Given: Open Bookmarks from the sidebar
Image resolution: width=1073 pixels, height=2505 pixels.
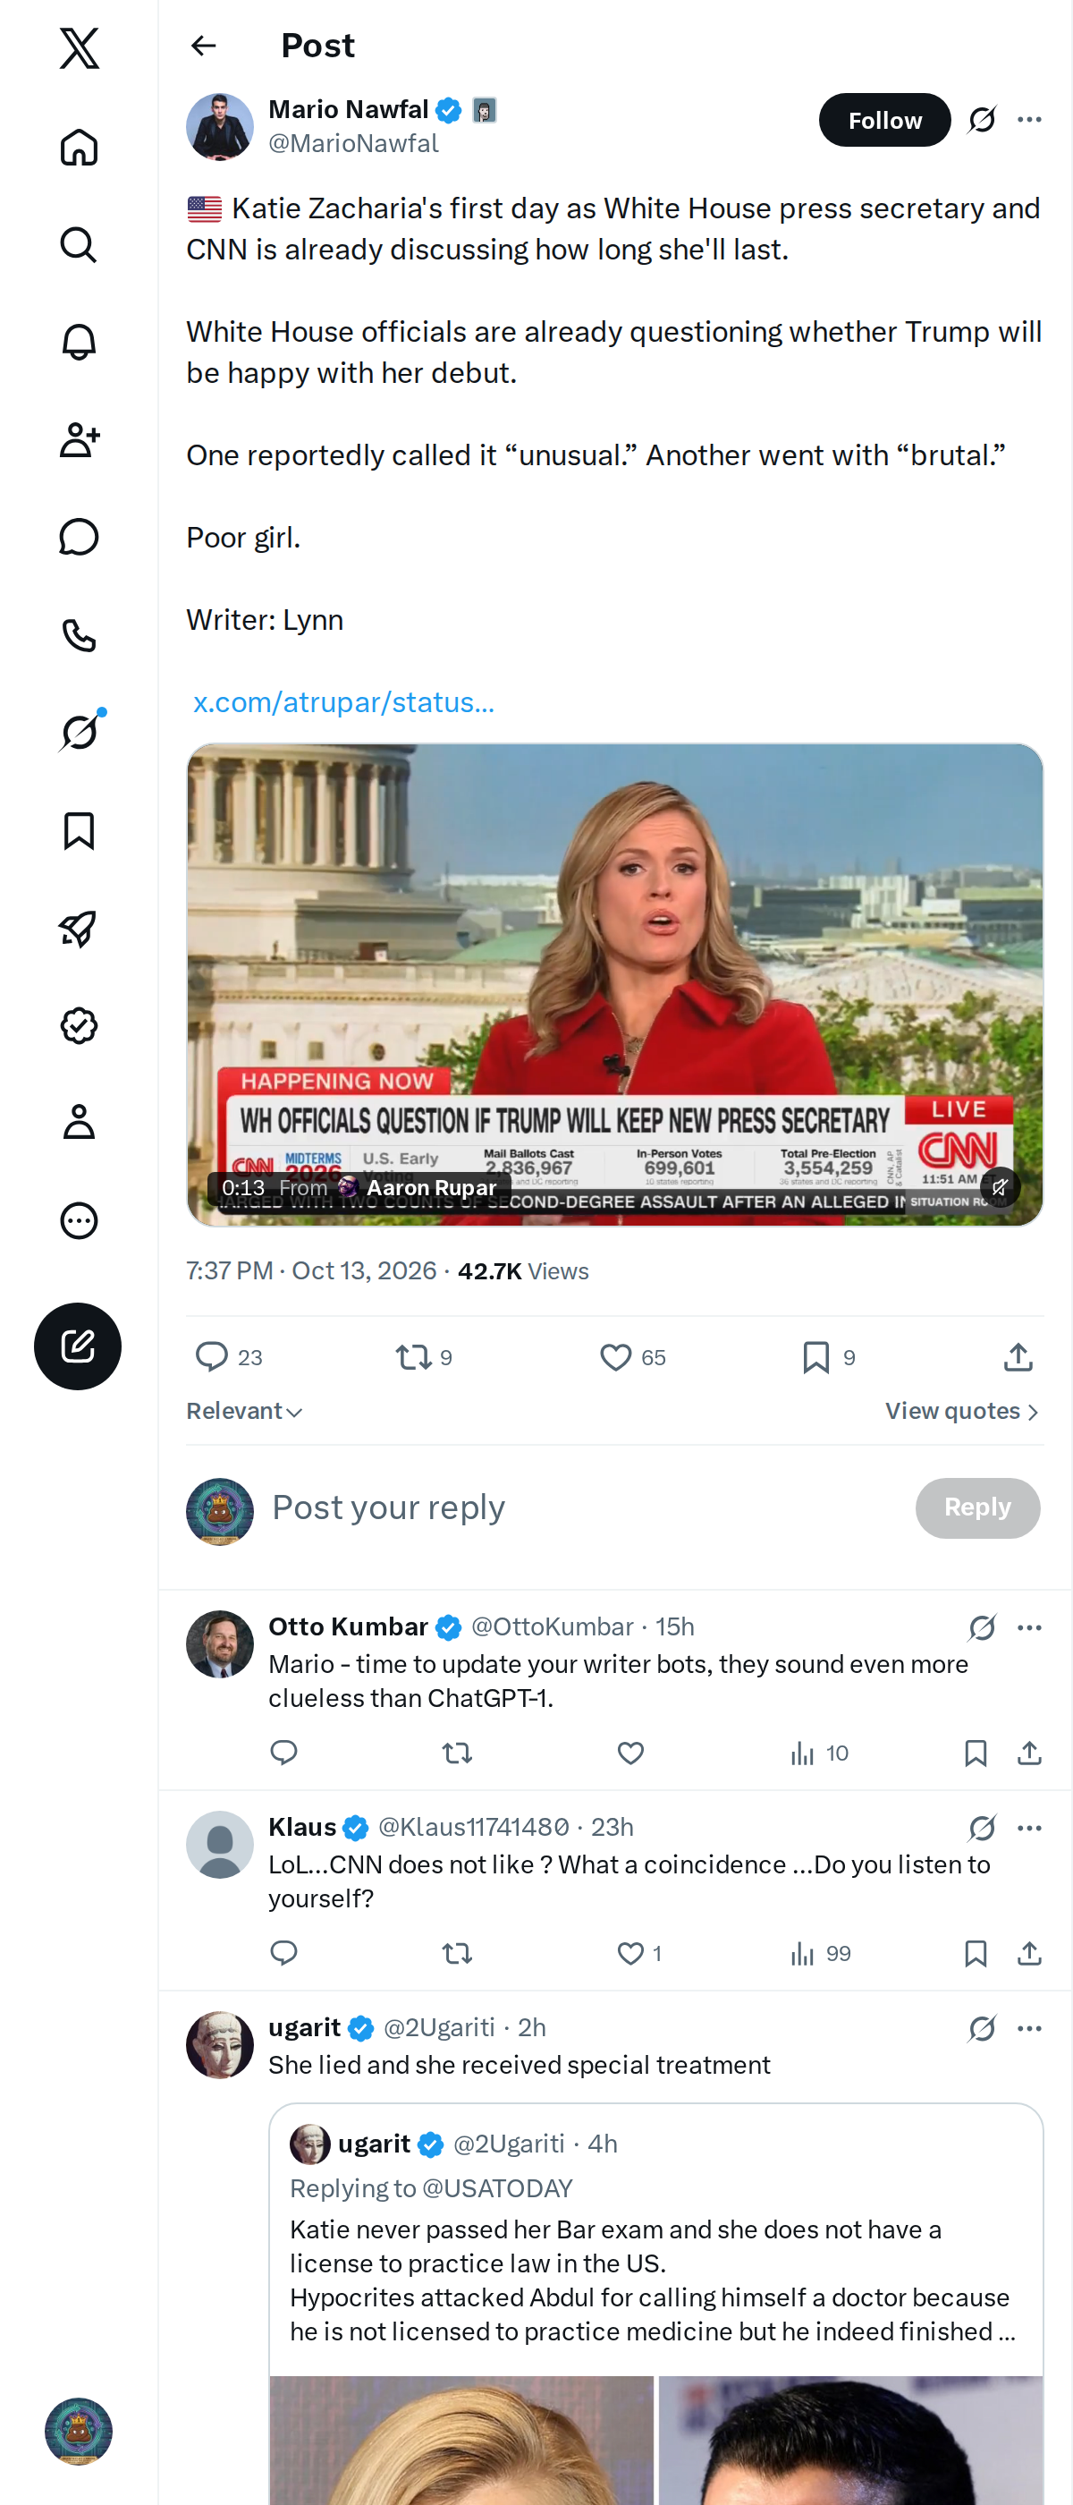Looking at the screenshot, I should pos(79,830).
